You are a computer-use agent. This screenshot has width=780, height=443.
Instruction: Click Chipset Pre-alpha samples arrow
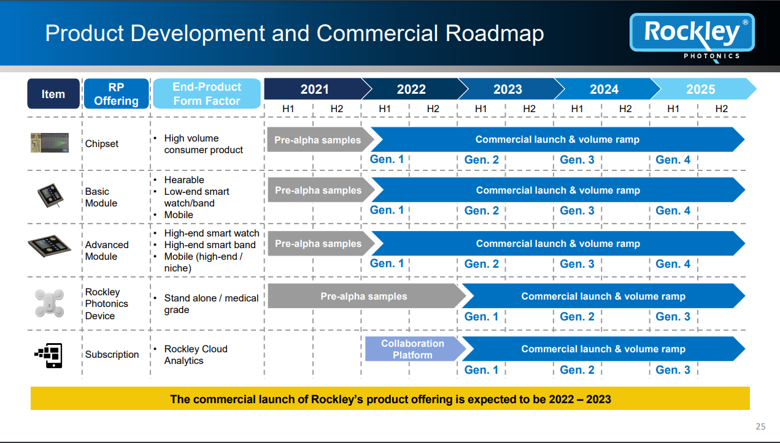click(x=320, y=140)
